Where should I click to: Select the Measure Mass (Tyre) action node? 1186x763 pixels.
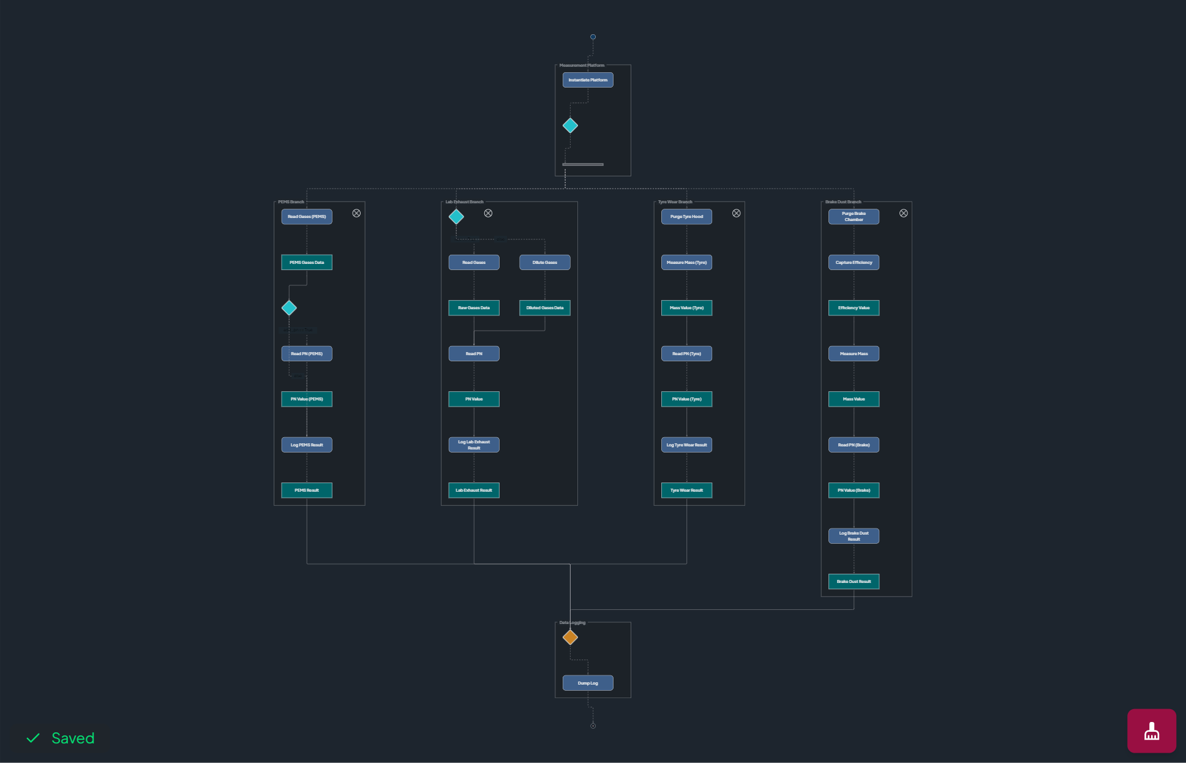click(686, 262)
